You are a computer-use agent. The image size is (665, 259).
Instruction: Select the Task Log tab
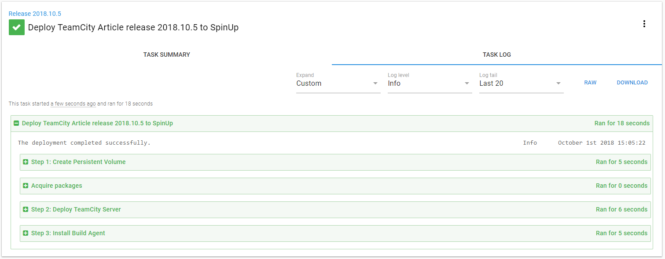[x=496, y=55]
